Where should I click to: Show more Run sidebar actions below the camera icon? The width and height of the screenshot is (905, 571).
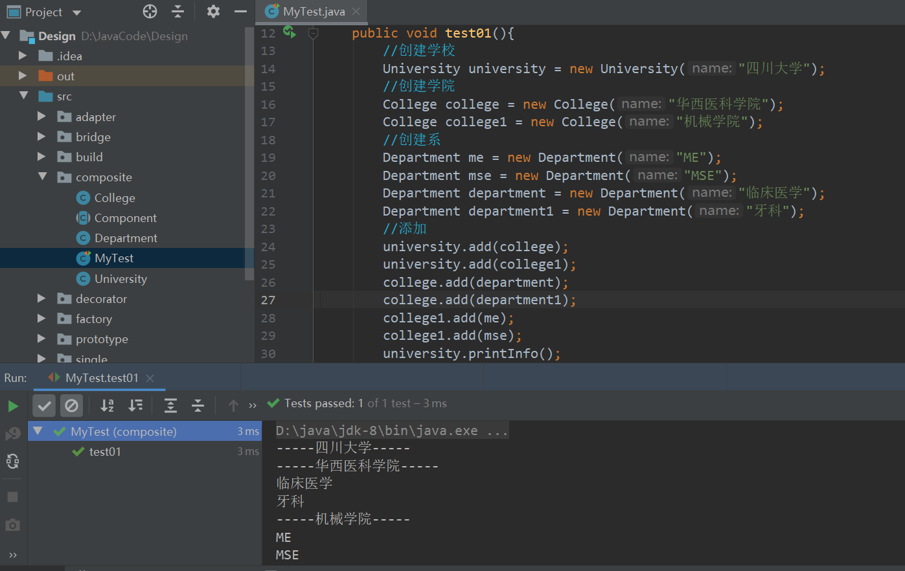[x=12, y=555]
